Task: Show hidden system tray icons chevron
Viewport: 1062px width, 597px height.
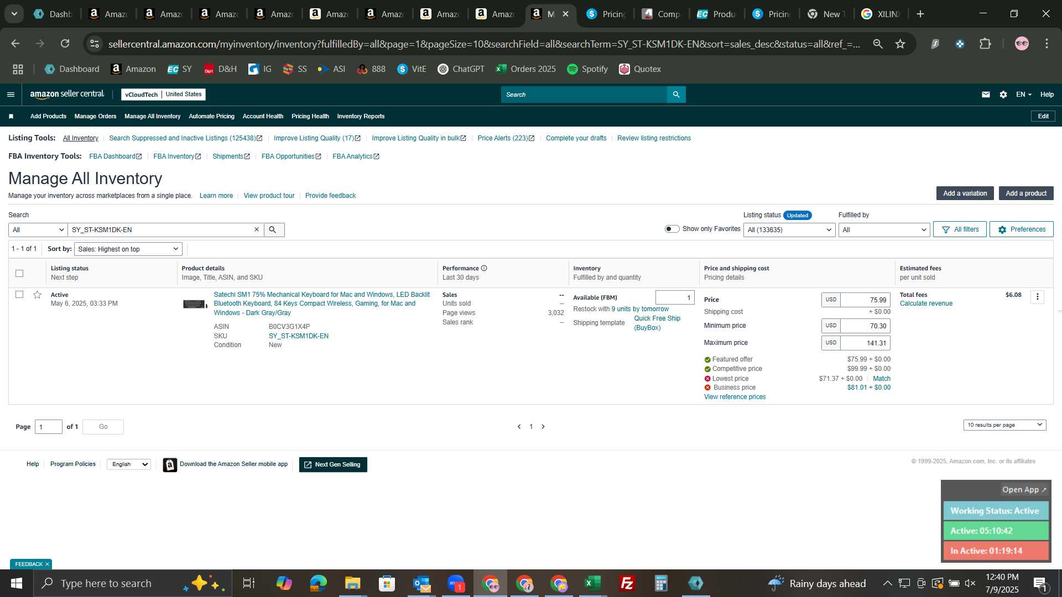Action: pyautogui.click(x=887, y=583)
